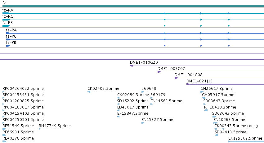
Task: Click the RE51549.5prime arrow glyph
Action: 4,129
